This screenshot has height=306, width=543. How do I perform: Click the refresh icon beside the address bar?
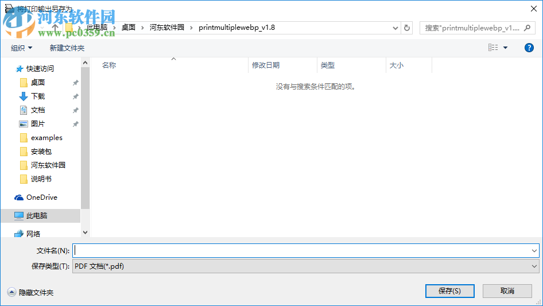407,28
